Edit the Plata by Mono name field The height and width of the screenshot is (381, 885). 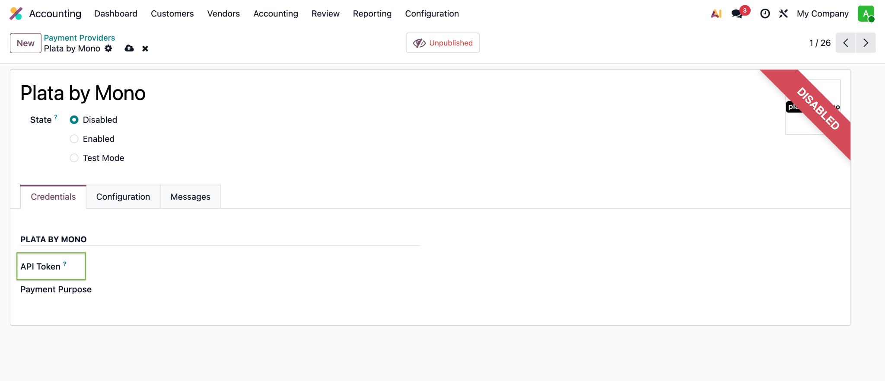pyautogui.click(x=83, y=93)
